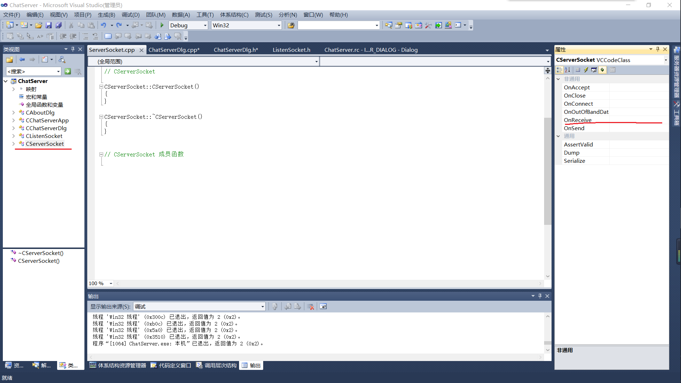Screen dimensions: 681x383
Task: Sort properties alphabetically with A-Z icon
Action: pyautogui.click(x=567, y=70)
